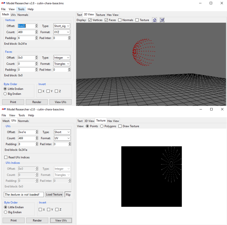The height and width of the screenshot is (225, 227).
Task: Click Print button in top window
Action: (13, 102)
